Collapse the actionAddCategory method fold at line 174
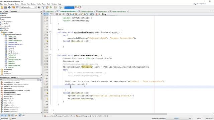 50,32
